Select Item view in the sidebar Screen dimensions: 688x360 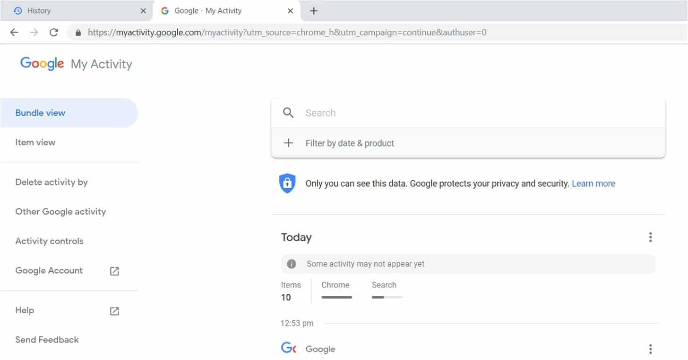(35, 142)
